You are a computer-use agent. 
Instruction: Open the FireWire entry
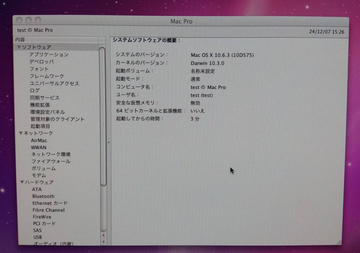click(x=42, y=217)
